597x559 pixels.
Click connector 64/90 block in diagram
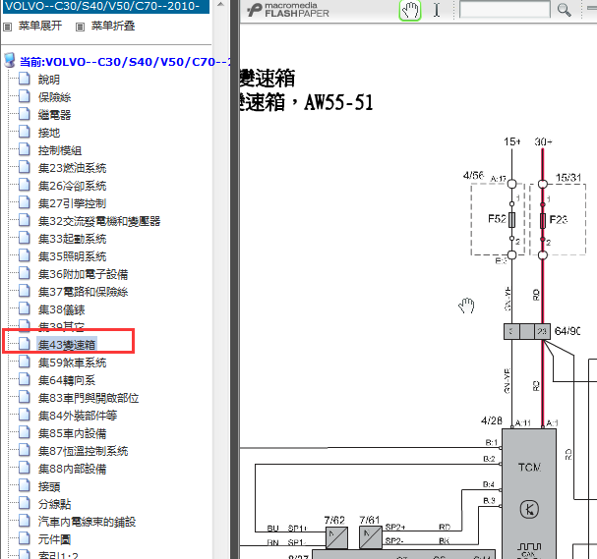(527, 332)
